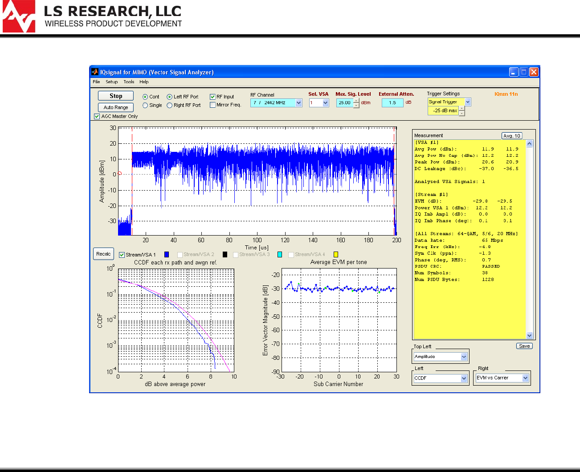Screen dimensions: 580x472
Task: Choose the Right RF Port option
Action: (x=170, y=106)
